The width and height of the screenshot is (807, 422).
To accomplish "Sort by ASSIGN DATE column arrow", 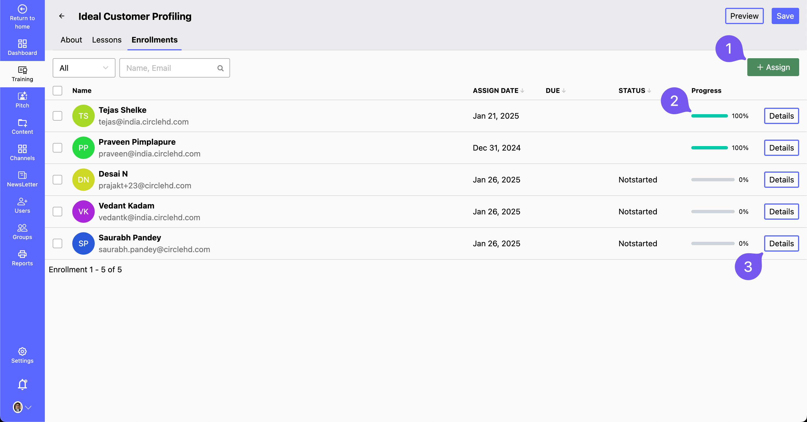I will (x=522, y=91).
